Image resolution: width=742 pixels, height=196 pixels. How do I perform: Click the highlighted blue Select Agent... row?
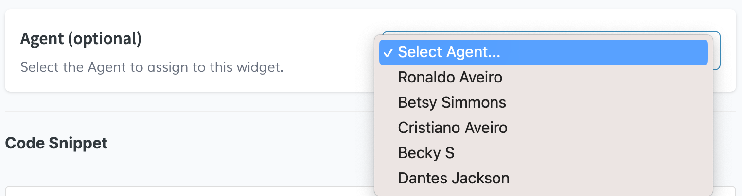(543, 52)
